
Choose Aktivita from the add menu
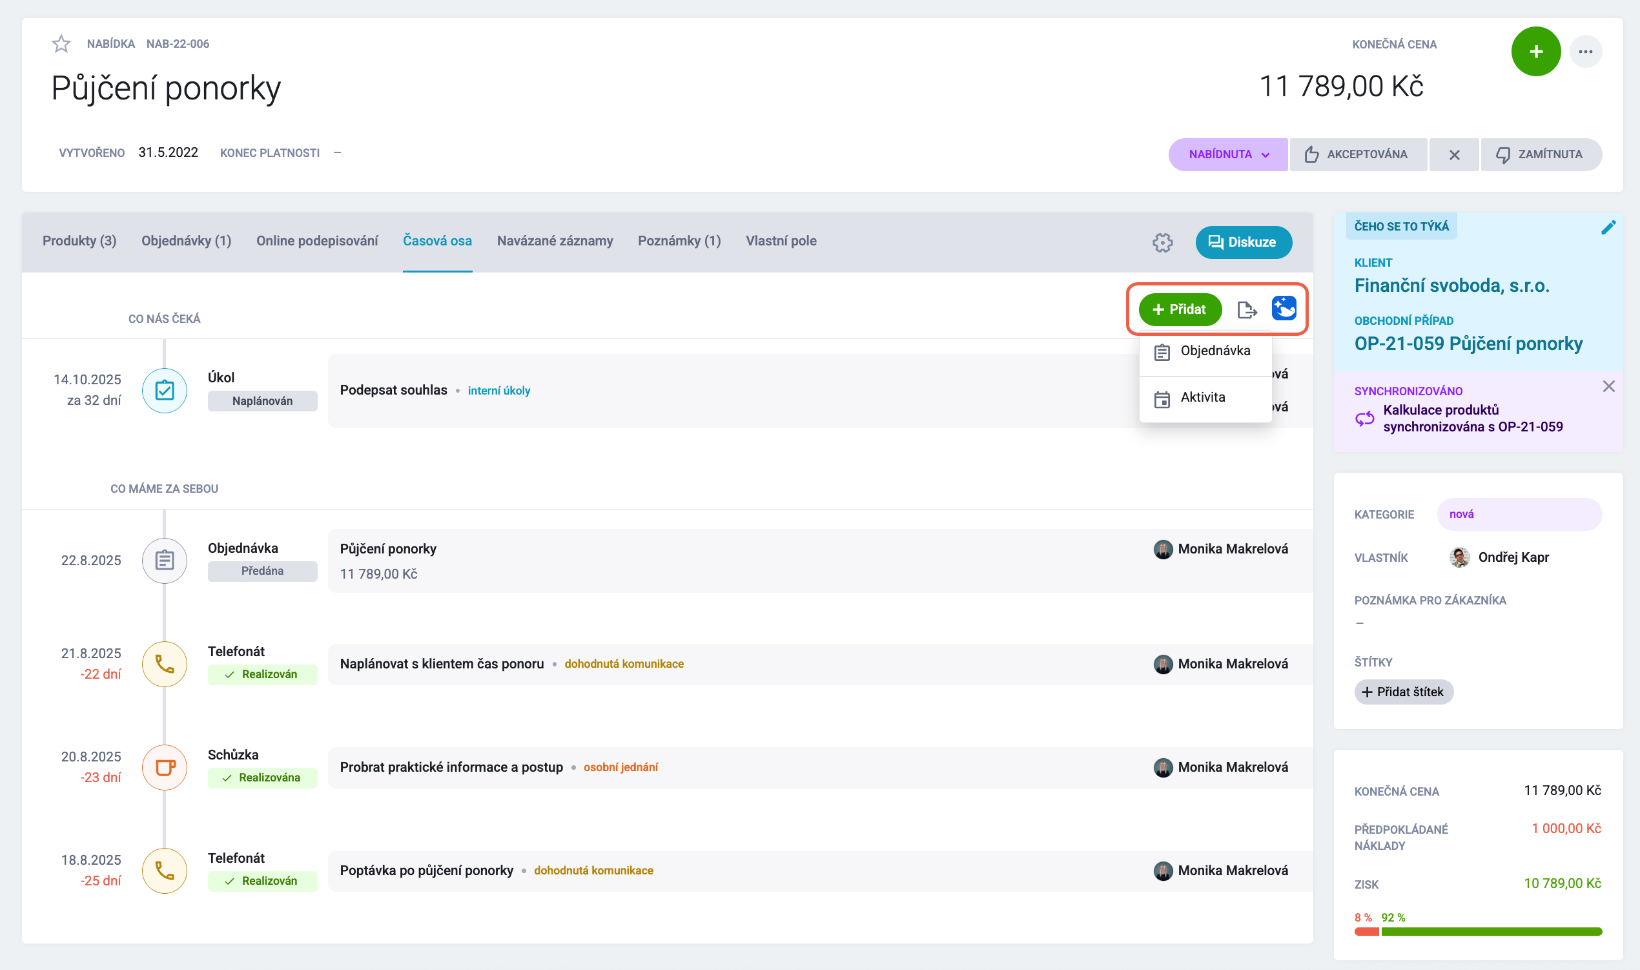click(x=1205, y=398)
